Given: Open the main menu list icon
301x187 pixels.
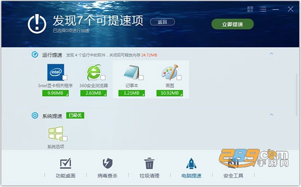Looking at the screenshot, I should point(263,9).
